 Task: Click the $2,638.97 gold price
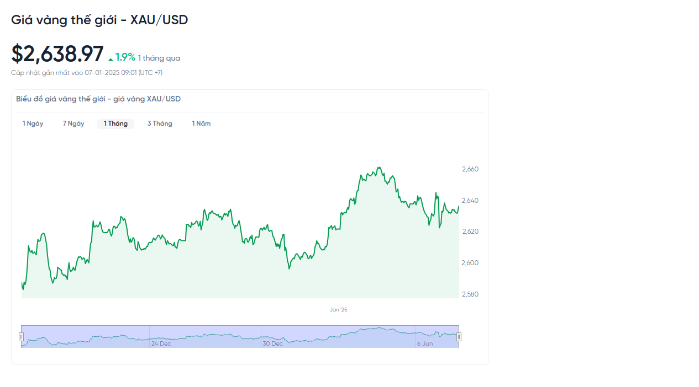click(x=57, y=54)
